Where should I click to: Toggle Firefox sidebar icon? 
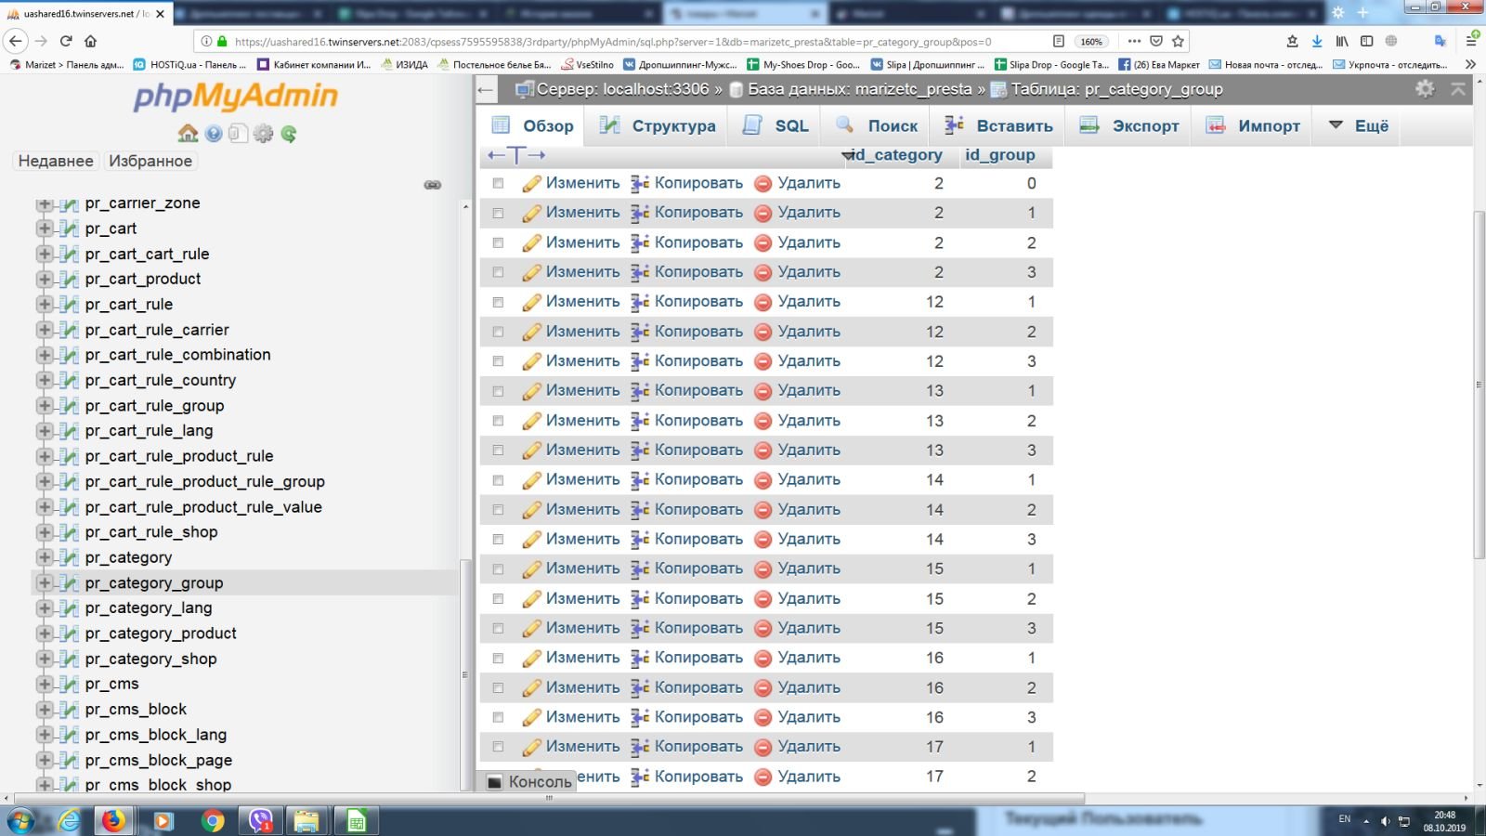[1366, 41]
